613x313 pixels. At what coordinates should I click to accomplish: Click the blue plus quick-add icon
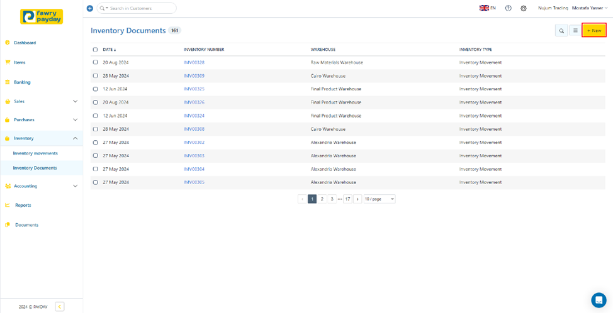89,8
